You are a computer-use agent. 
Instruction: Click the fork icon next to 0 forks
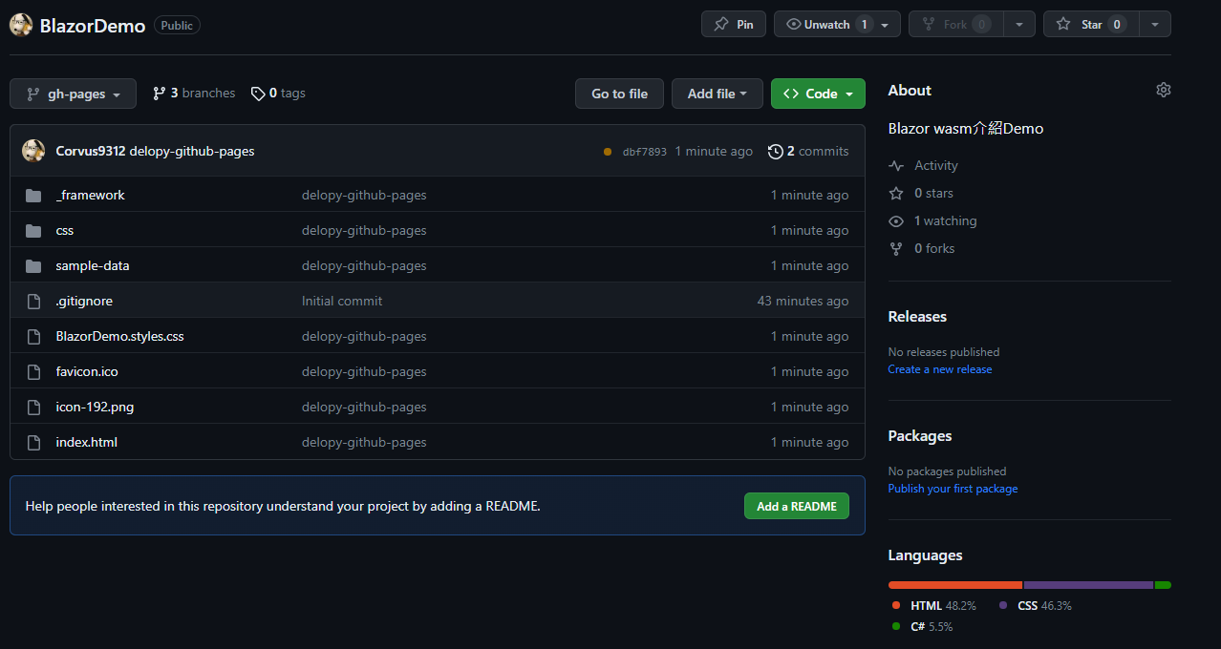tap(895, 248)
